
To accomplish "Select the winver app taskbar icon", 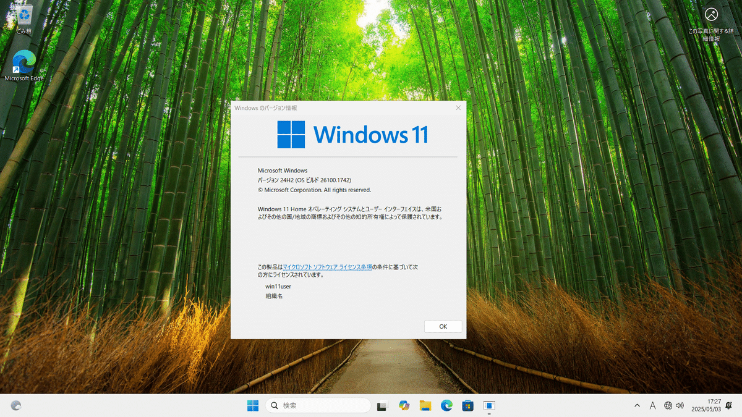I will (489, 405).
